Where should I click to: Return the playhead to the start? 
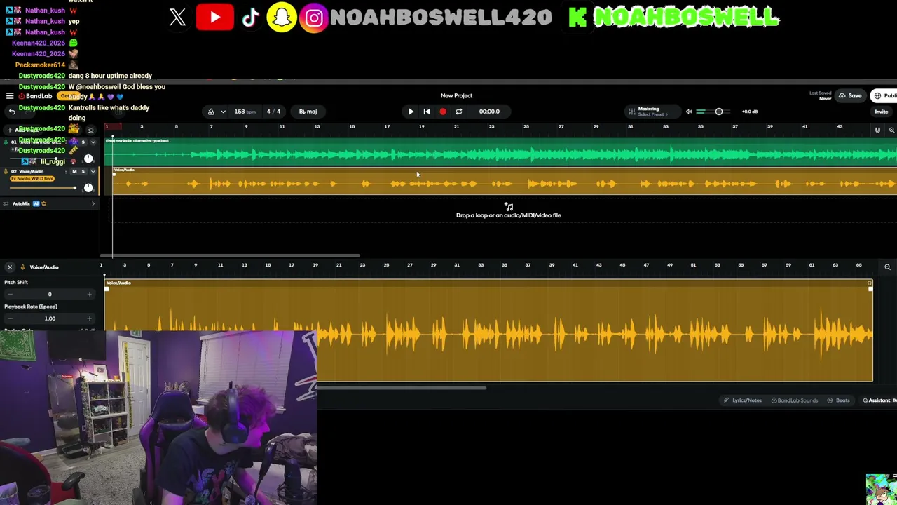[x=427, y=112]
